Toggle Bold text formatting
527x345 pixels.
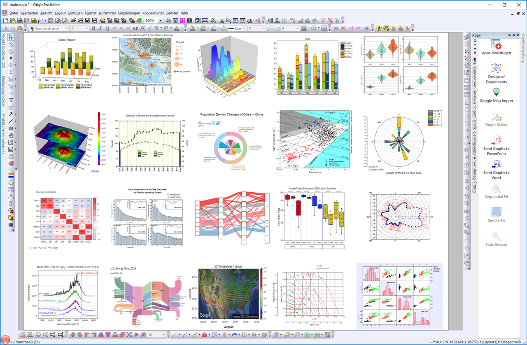click(93, 28)
